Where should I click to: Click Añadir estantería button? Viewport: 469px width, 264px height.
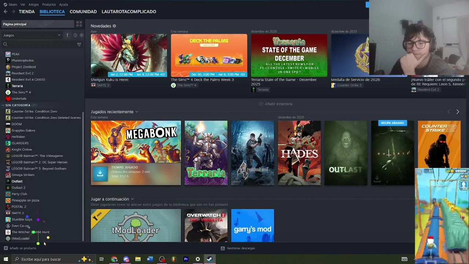[x=276, y=104]
